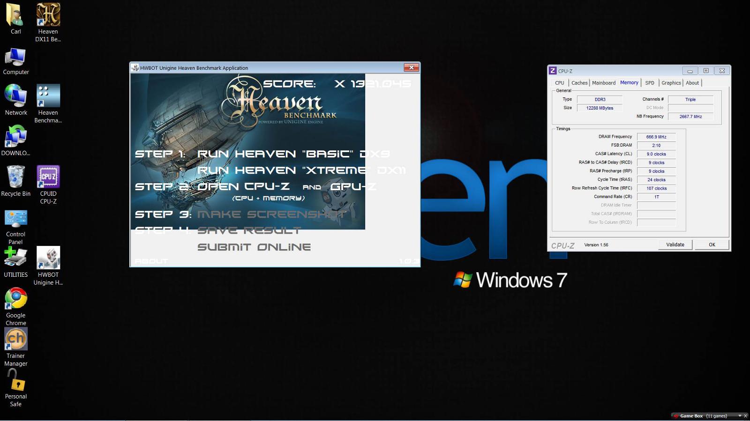Click Submit Online in HWBOT app
This screenshot has width=750, height=421.
pyautogui.click(x=254, y=247)
